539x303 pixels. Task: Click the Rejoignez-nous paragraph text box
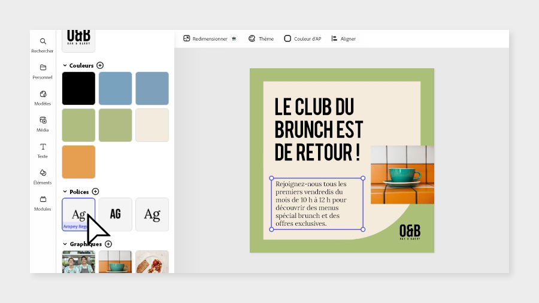pyautogui.click(x=317, y=204)
